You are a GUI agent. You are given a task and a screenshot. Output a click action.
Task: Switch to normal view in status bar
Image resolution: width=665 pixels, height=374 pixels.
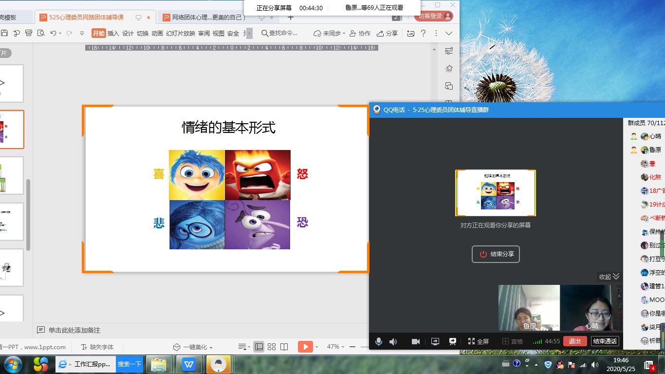tap(259, 347)
